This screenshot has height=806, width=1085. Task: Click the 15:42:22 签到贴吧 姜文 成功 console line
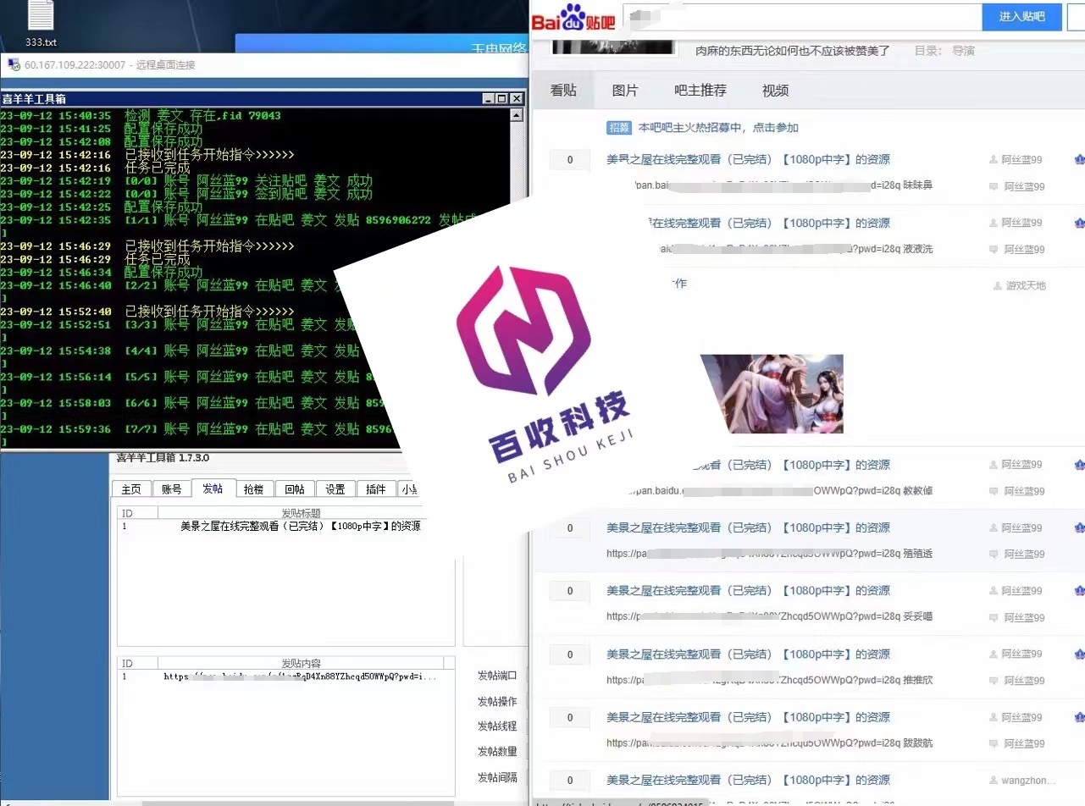coord(186,194)
